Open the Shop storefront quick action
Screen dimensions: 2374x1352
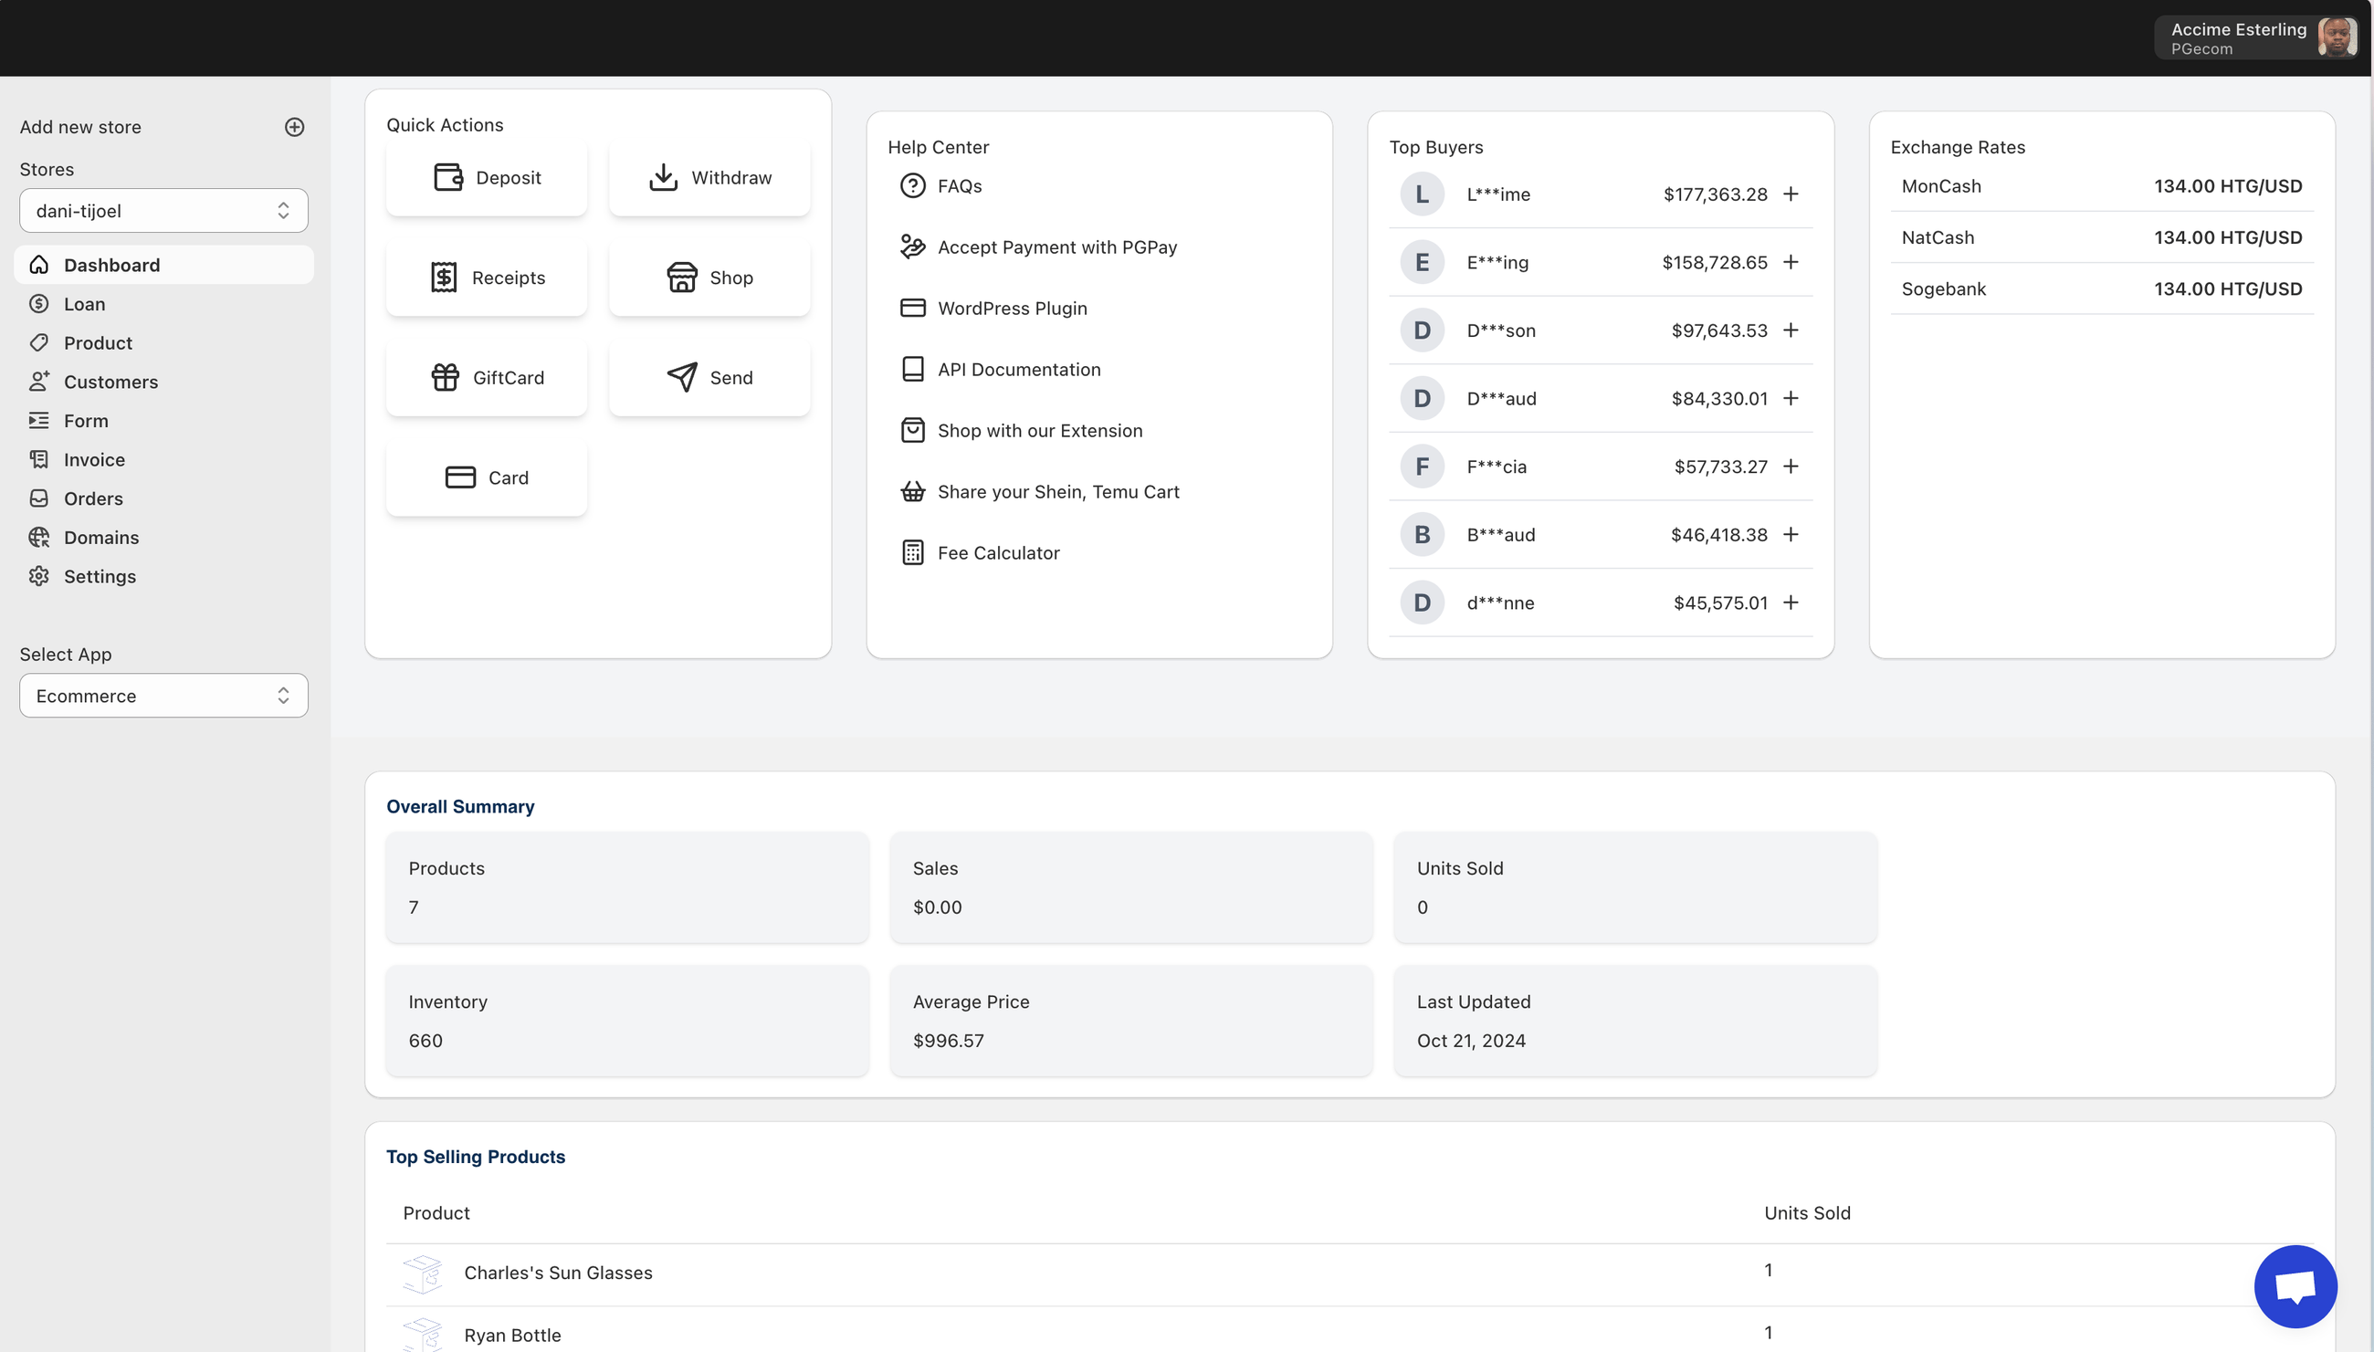[709, 278]
